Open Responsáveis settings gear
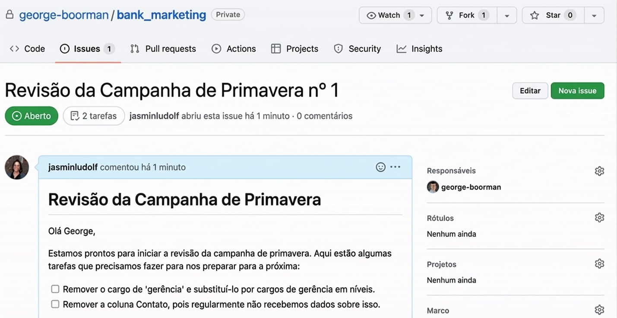Screen dimensions: 617x318 [599, 171]
